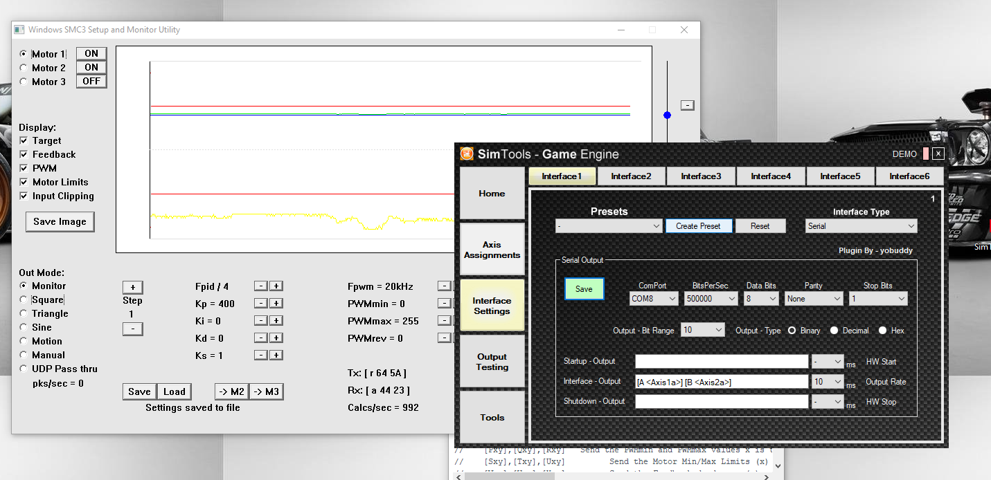Toggle the Motor 3 OFF button
The image size is (991, 480).
[91, 82]
